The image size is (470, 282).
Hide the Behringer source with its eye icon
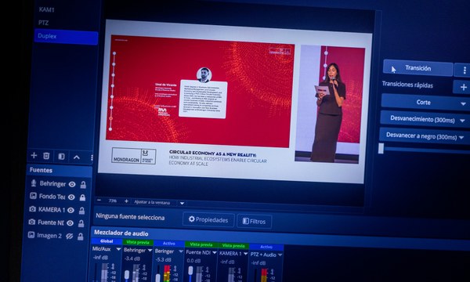[x=72, y=184]
